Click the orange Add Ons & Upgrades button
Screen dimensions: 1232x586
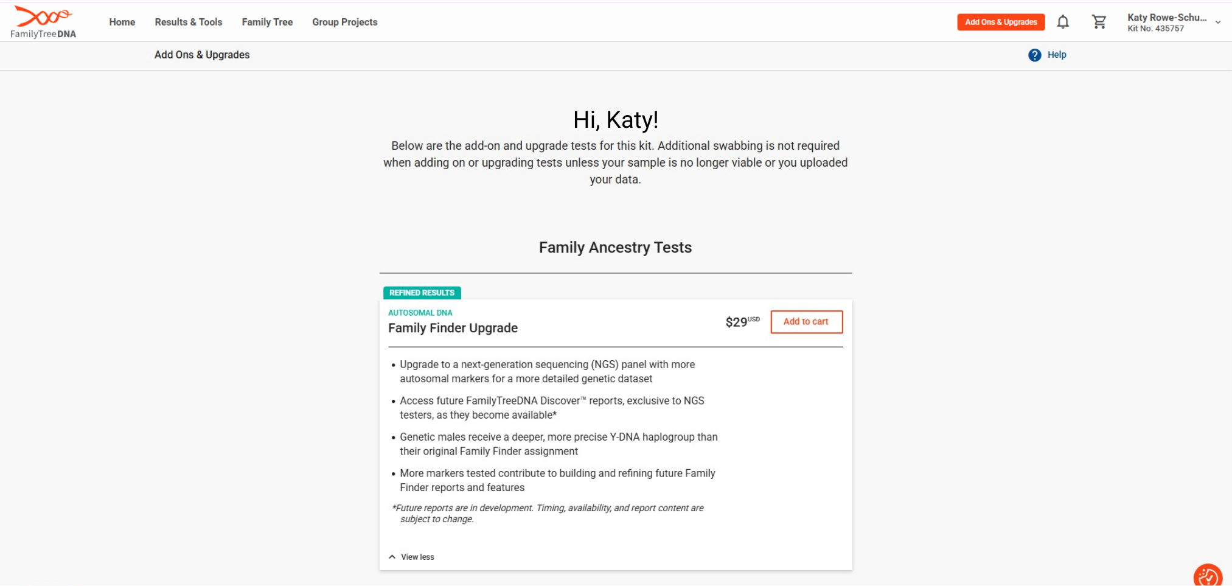[1001, 22]
